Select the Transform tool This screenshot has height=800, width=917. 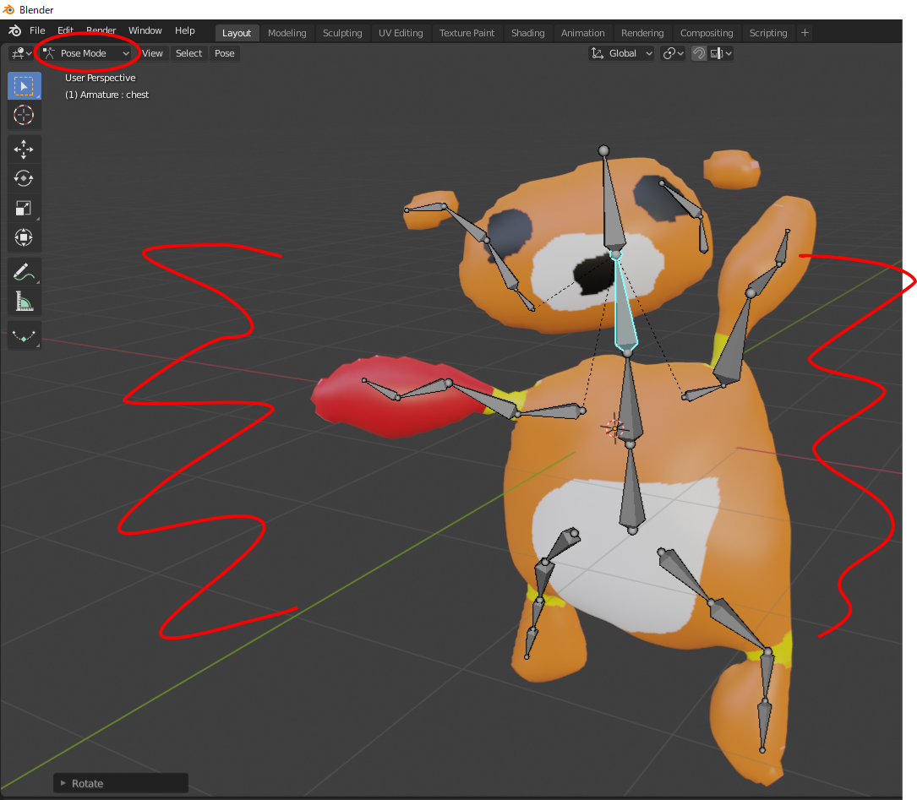click(x=24, y=237)
